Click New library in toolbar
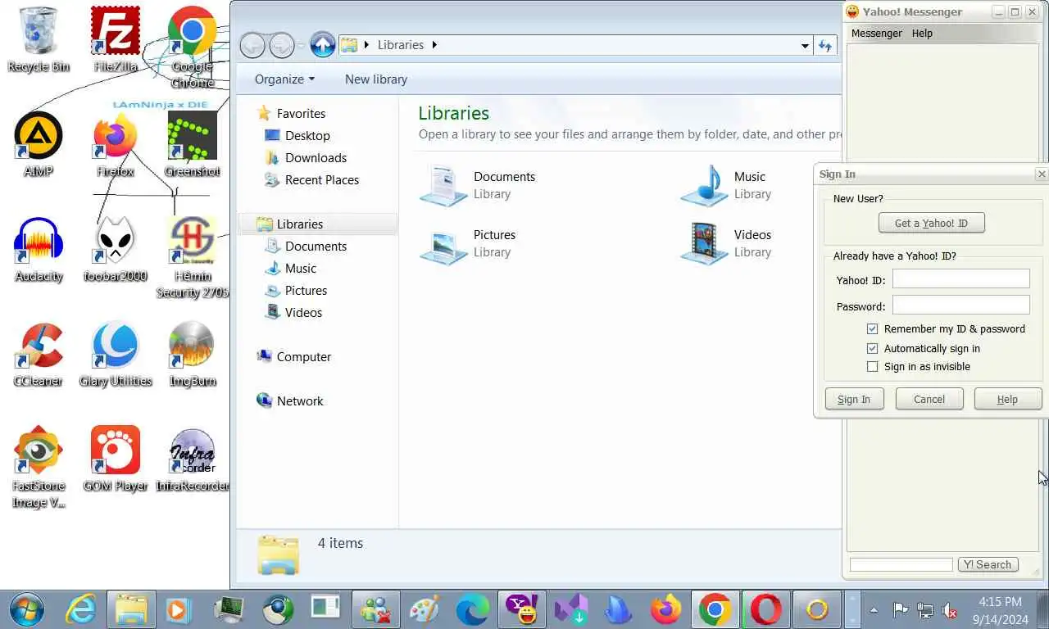 [375, 79]
